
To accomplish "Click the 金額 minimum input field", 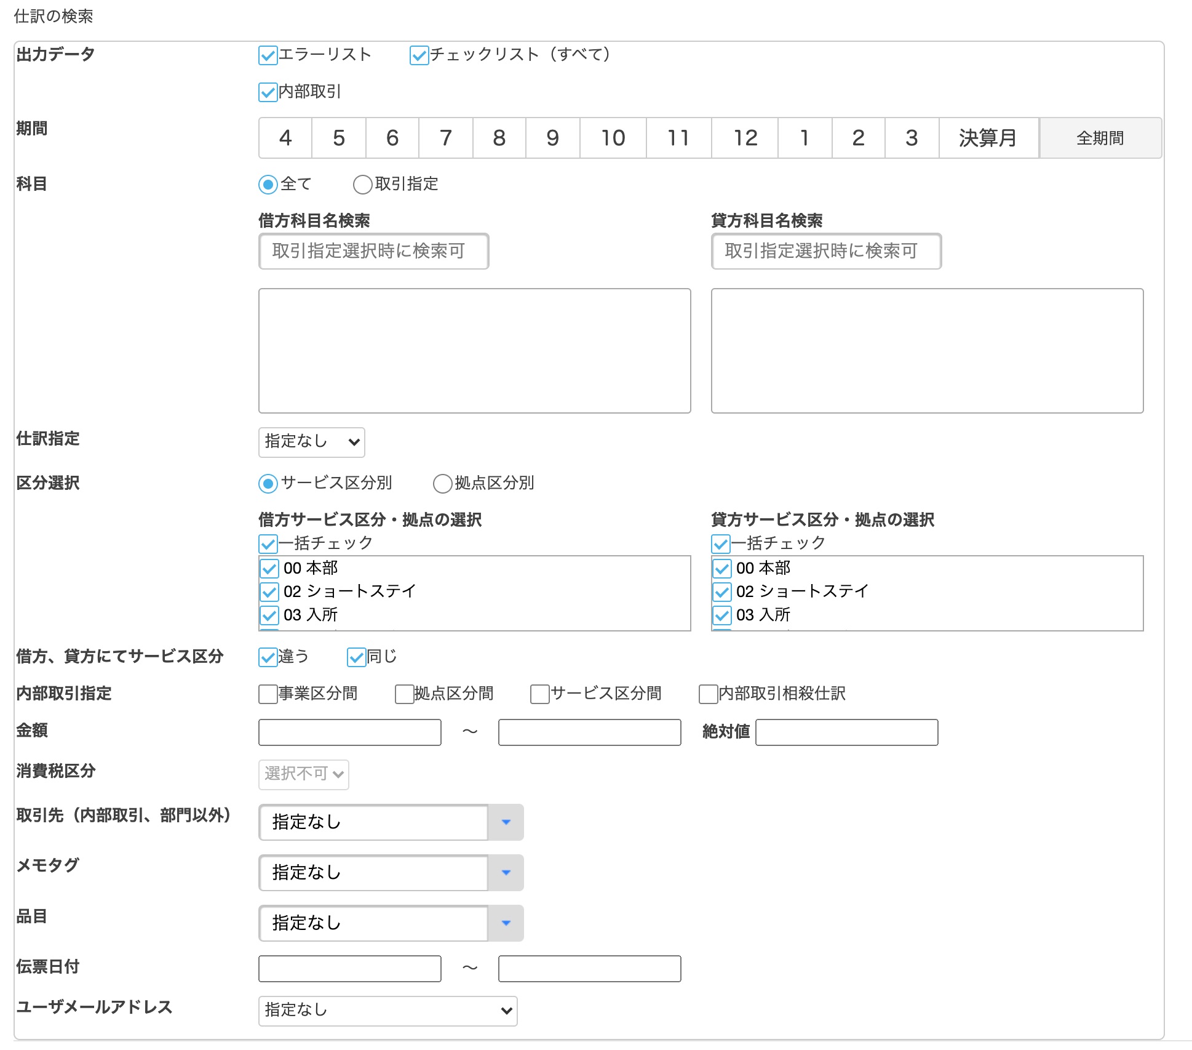I will click(x=350, y=732).
